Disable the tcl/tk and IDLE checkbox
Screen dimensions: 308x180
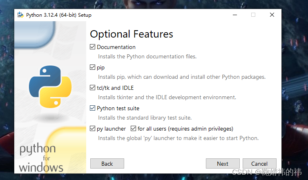[x=92, y=88]
